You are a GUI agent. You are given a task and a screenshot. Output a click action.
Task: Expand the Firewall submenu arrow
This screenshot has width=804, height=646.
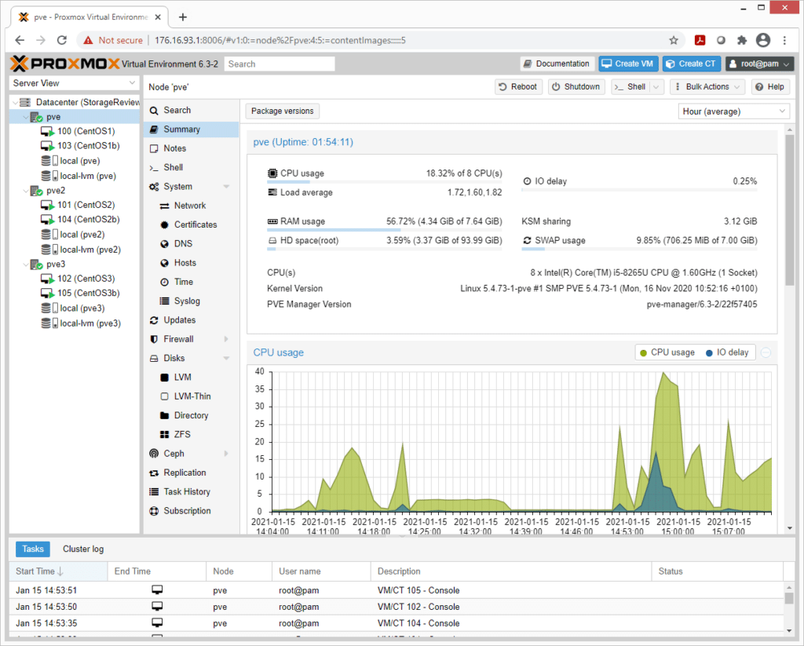226,339
